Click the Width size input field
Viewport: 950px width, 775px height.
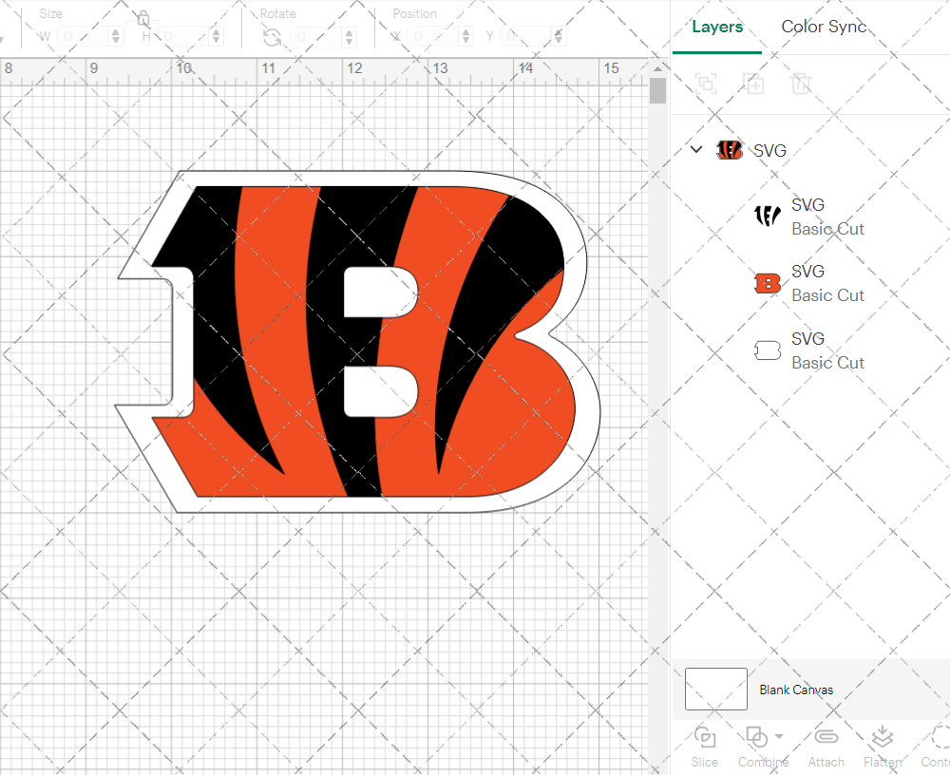(83, 37)
